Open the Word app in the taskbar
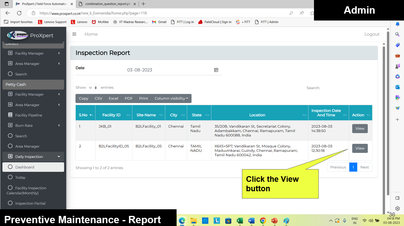Viewport: 404px width, 226px height. click(251, 221)
